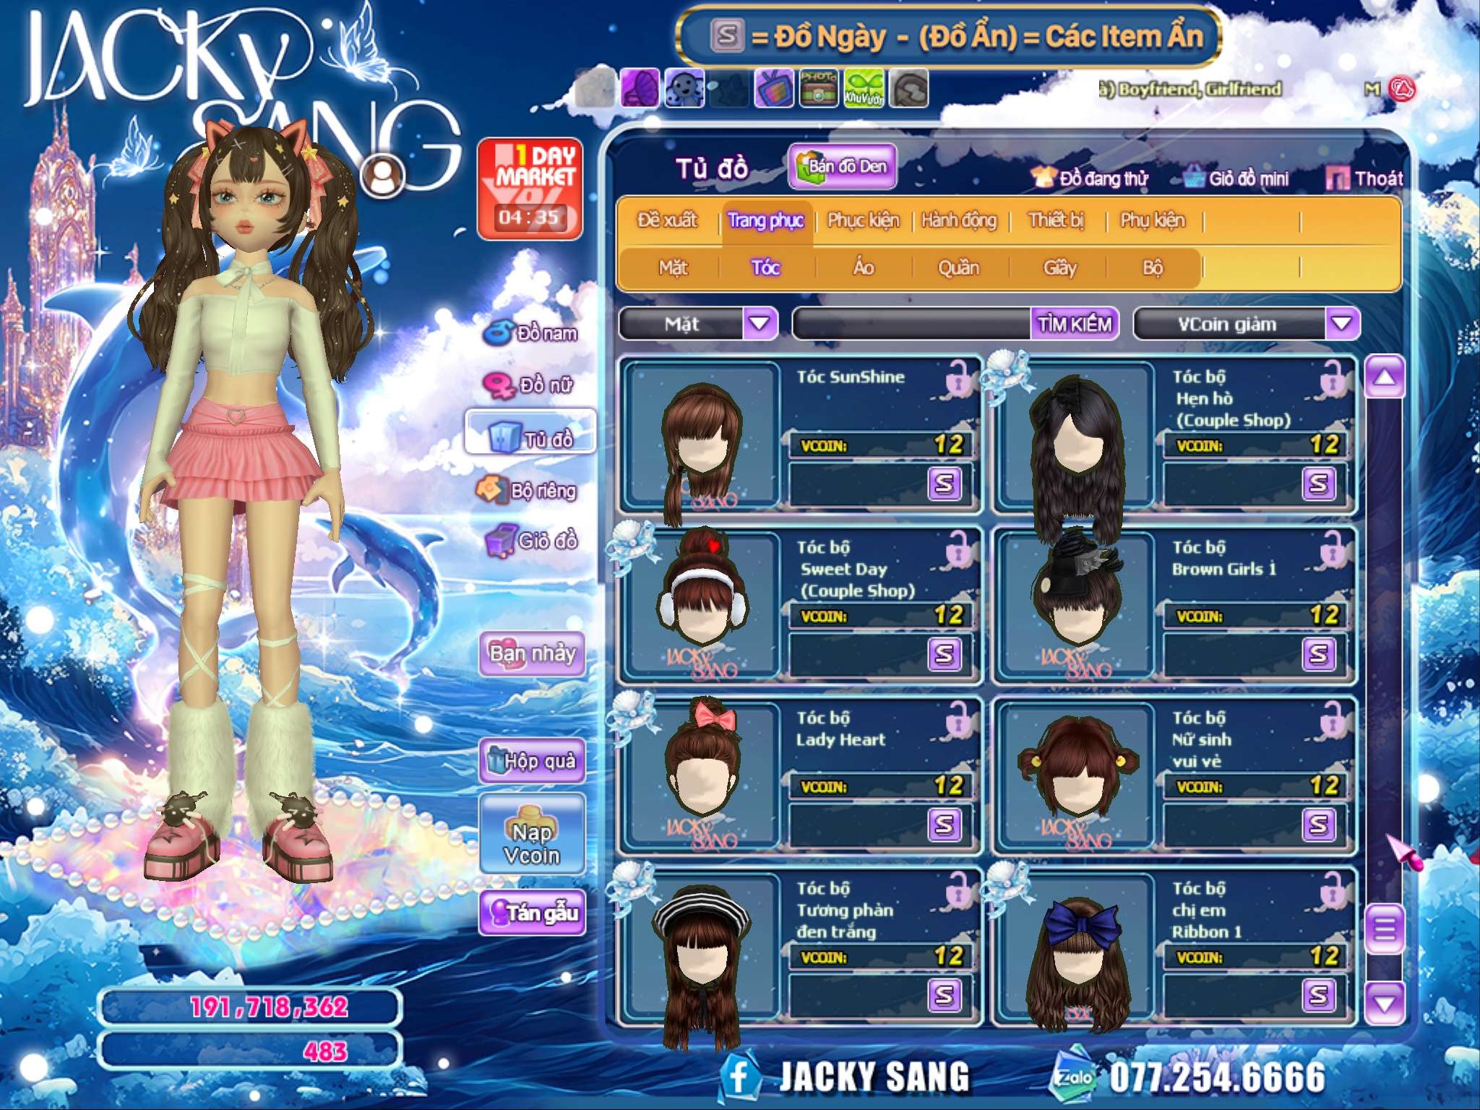The width and height of the screenshot is (1480, 1110).
Task: Click the S icon on Tóc SunShine
Action: [x=945, y=483]
